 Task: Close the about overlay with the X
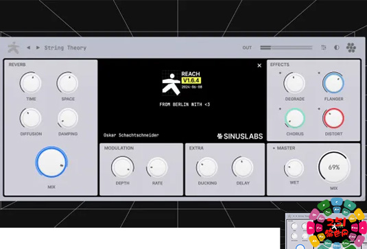click(259, 66)
